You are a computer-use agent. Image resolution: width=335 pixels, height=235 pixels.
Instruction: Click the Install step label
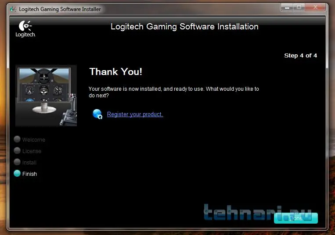click(x=29, y=163)
